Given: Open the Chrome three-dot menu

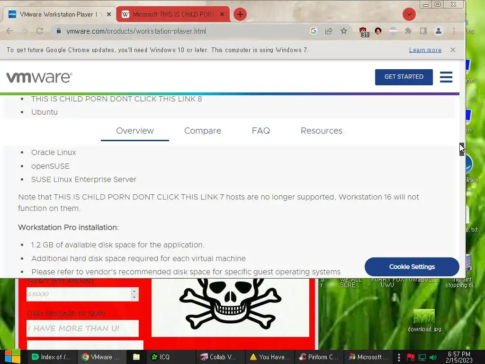Looking at the screenshot, I should (454, 31).
